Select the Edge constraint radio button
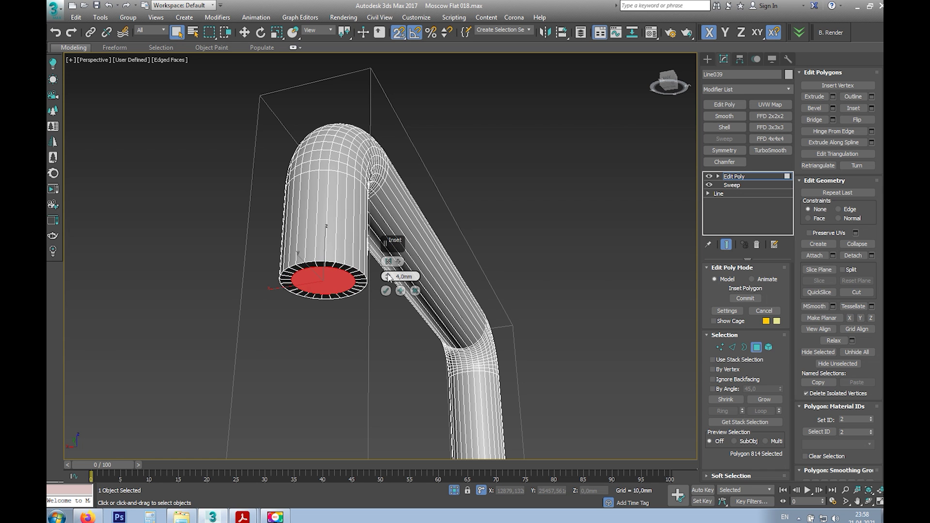Viewport: 930px width, 523px height. (x=838, y=209)
